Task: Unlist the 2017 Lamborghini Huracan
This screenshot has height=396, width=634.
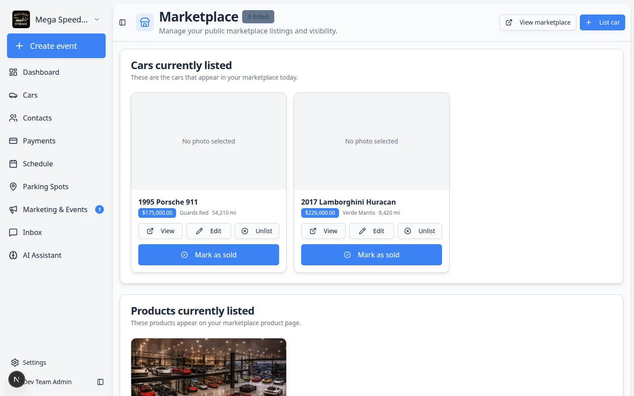Action: click(x=420, y=231)
